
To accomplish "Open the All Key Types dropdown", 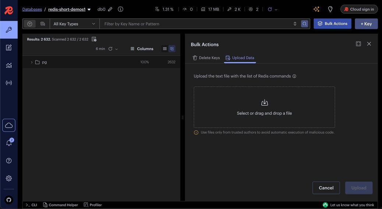I will click(x=74, y=24).
